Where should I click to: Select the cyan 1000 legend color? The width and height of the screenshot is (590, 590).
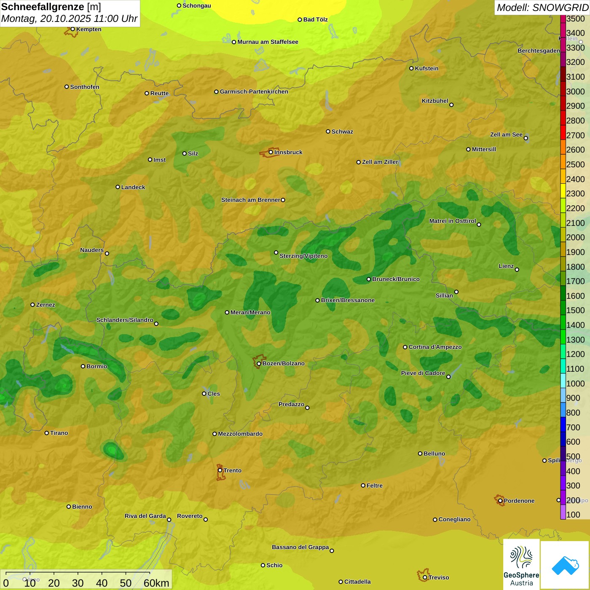(563, 381)
